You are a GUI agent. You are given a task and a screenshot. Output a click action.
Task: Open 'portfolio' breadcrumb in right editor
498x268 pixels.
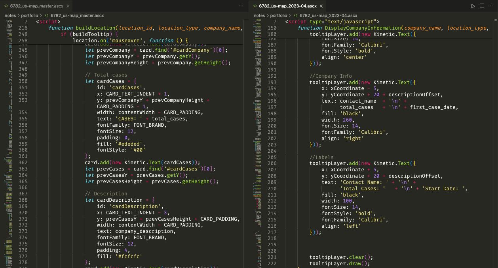point(279,15)
